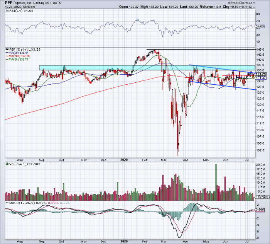Click the MACD(12,26,9) 0.595 label
Screen dimensions: 270x244
[25, 203]
